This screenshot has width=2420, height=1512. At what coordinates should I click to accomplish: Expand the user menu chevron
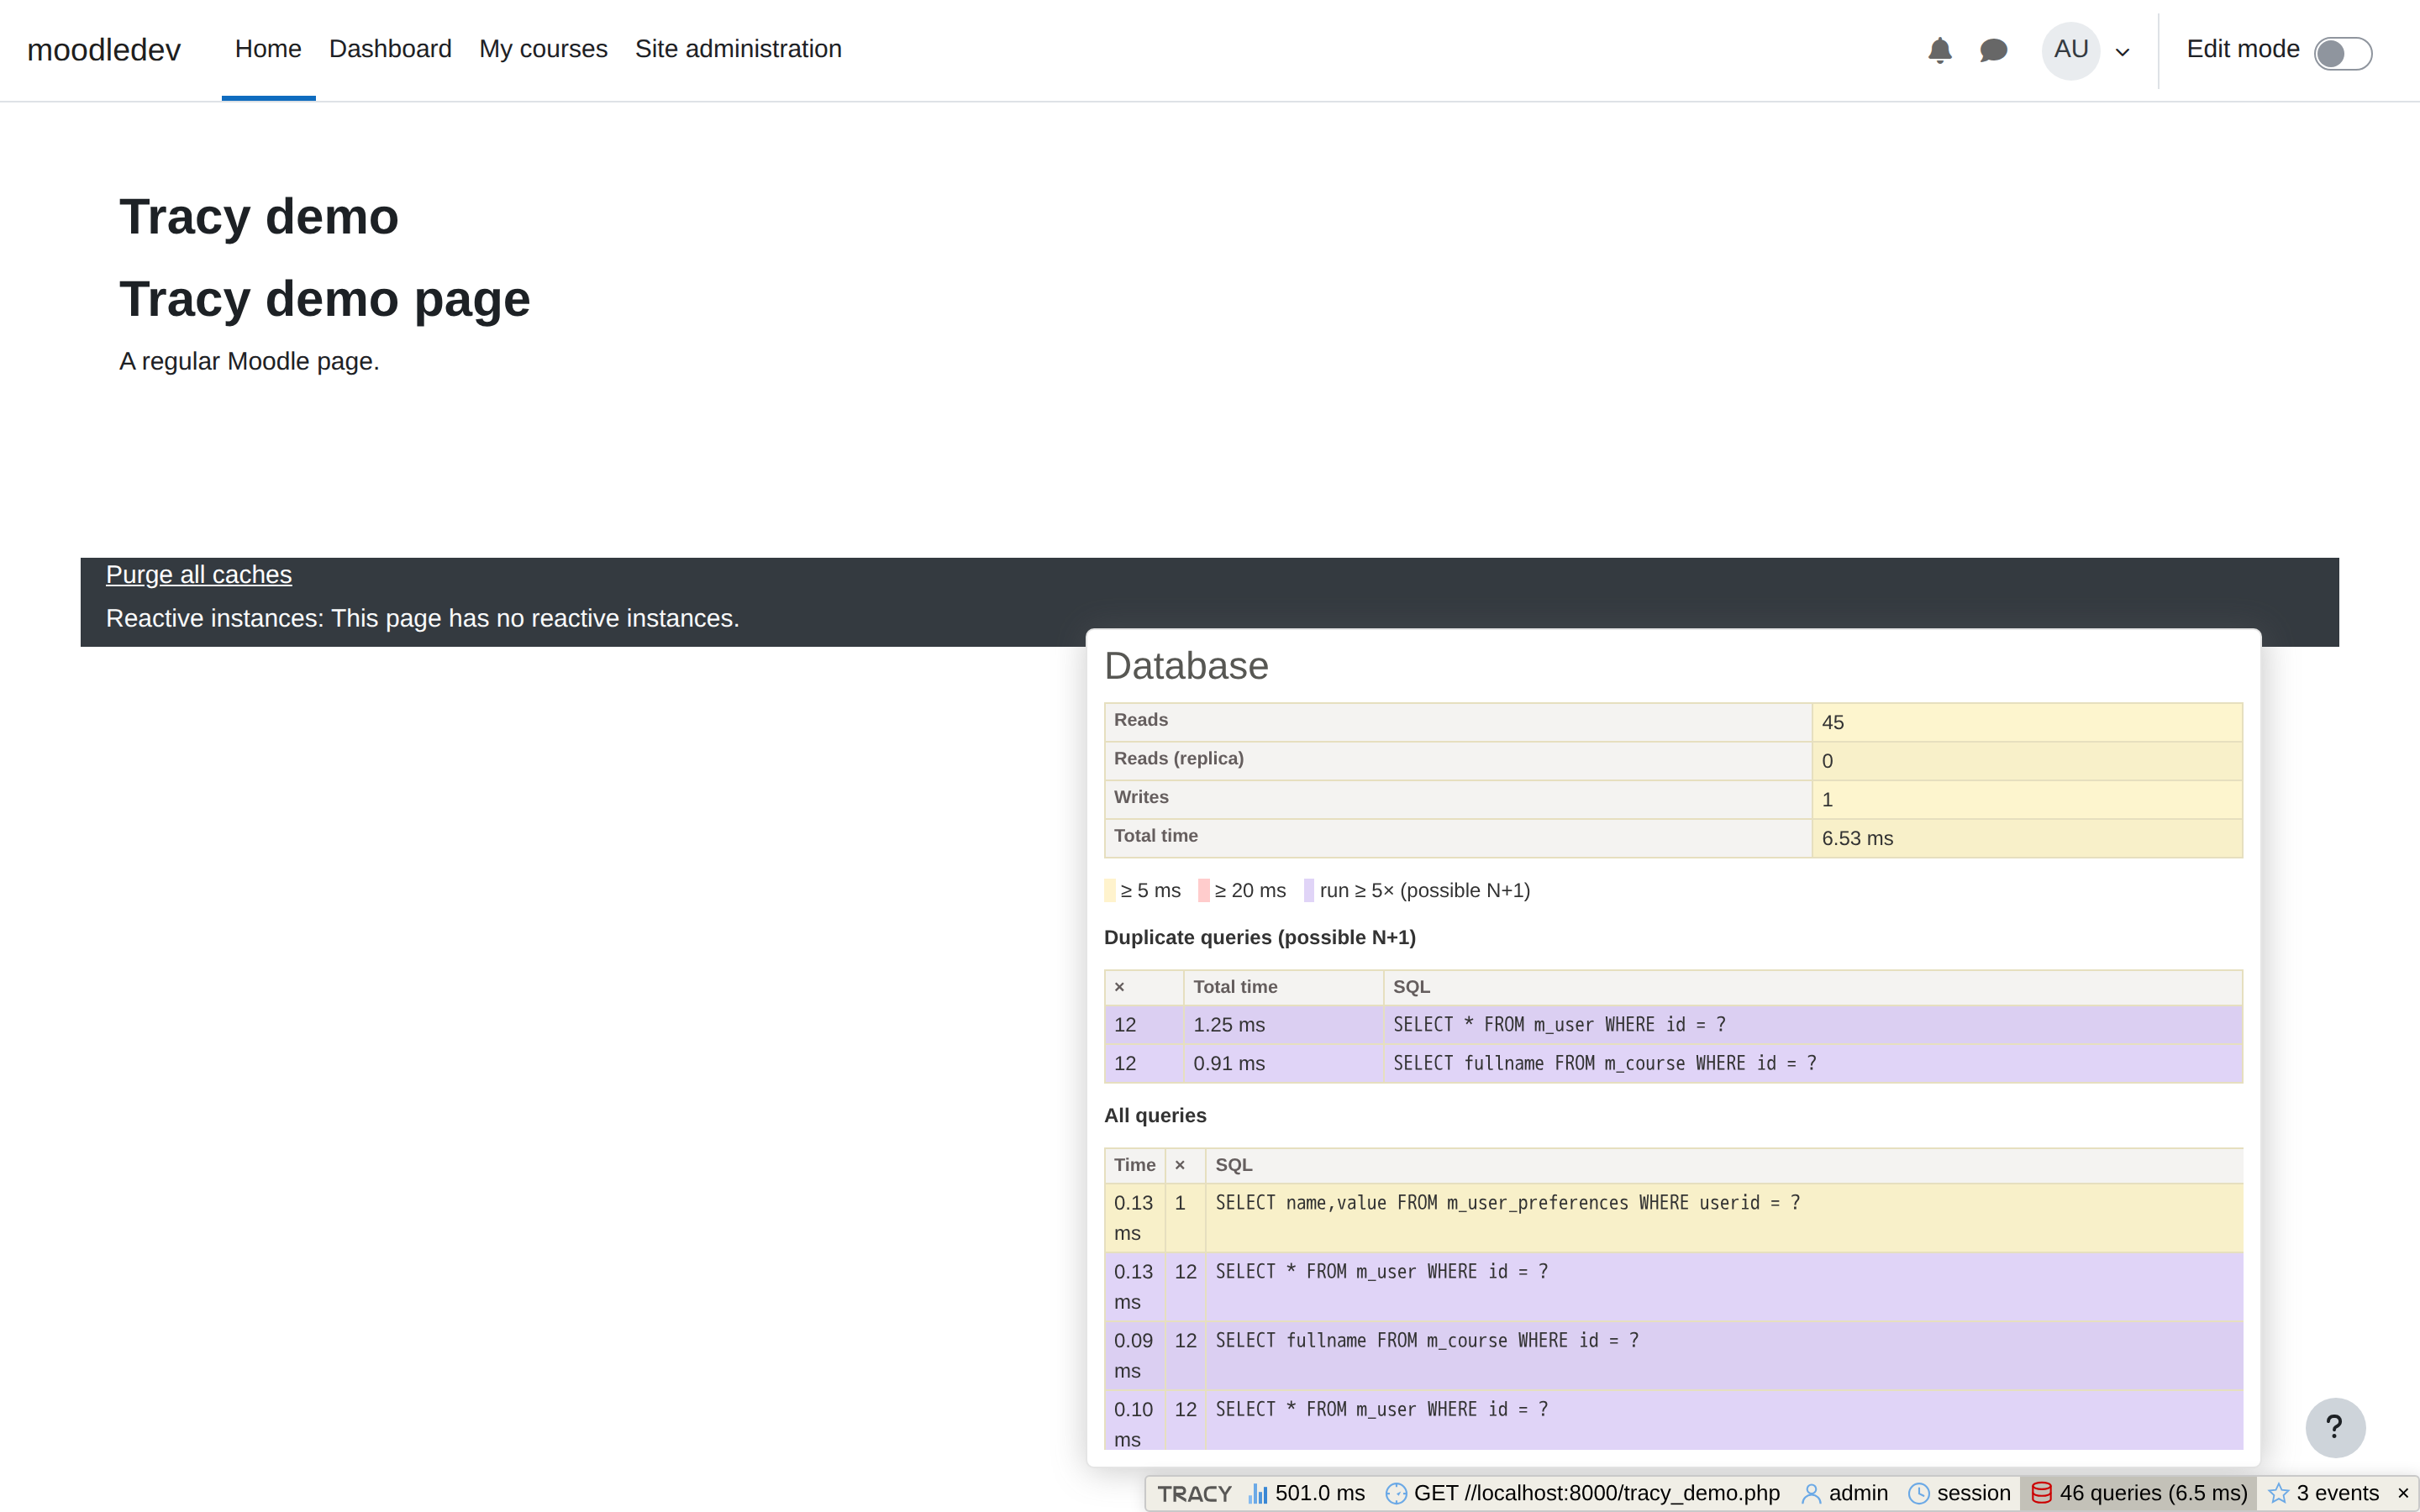[x=2122, y=52]
